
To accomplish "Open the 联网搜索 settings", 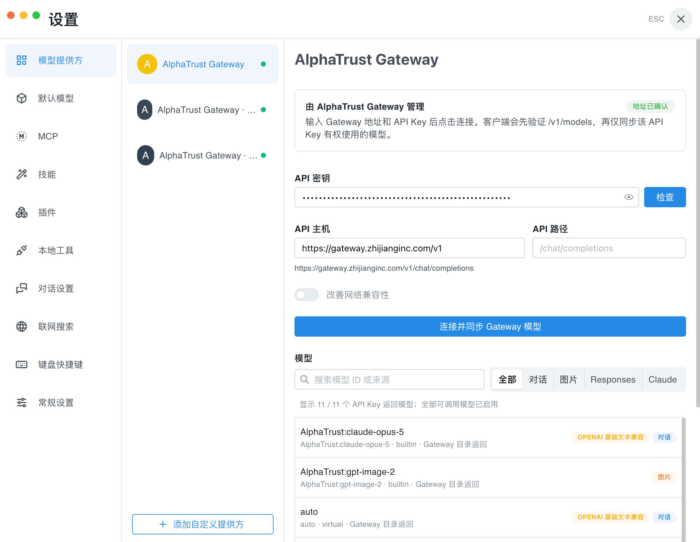I will pos(60,326).
